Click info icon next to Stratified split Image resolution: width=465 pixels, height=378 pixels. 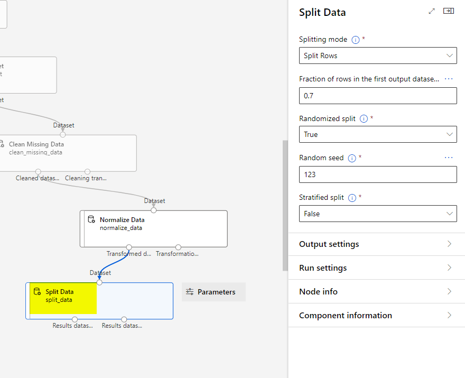click(x=352, y=198)
